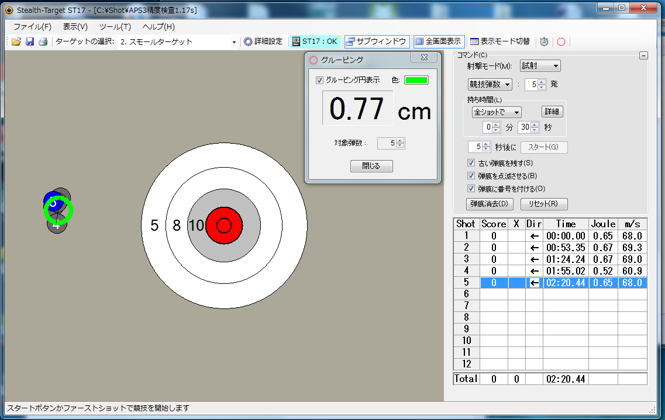665x420 pixels.
Task: Open the ファイル(F) menu
Action: (32, 26)
